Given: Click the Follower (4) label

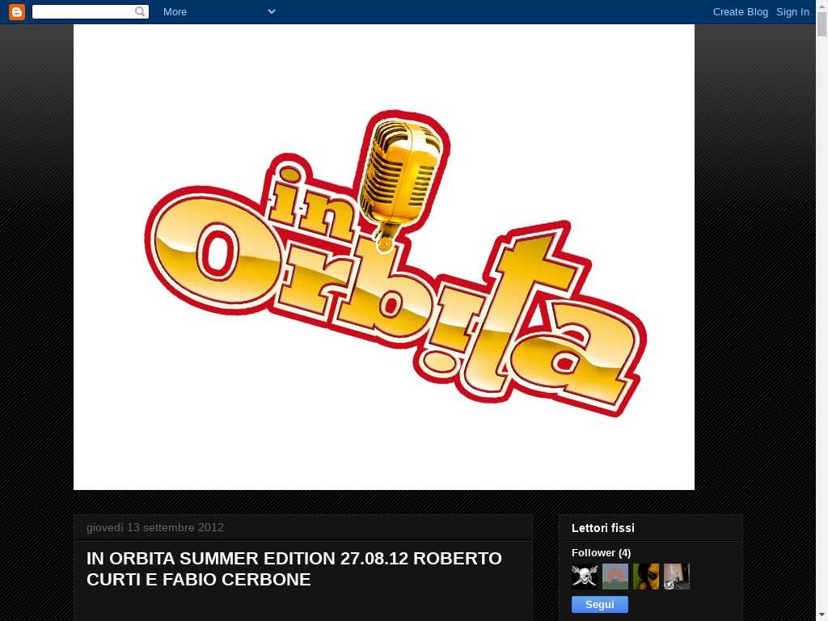Looking at the screenshot, I should pos(601,553).
